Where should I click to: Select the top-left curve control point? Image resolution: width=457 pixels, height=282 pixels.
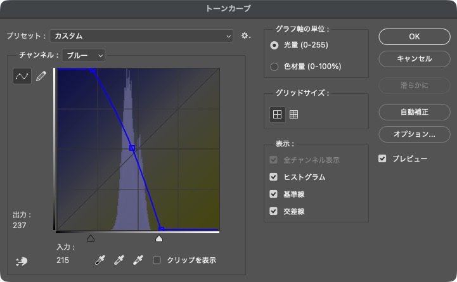tap(93, 70)
